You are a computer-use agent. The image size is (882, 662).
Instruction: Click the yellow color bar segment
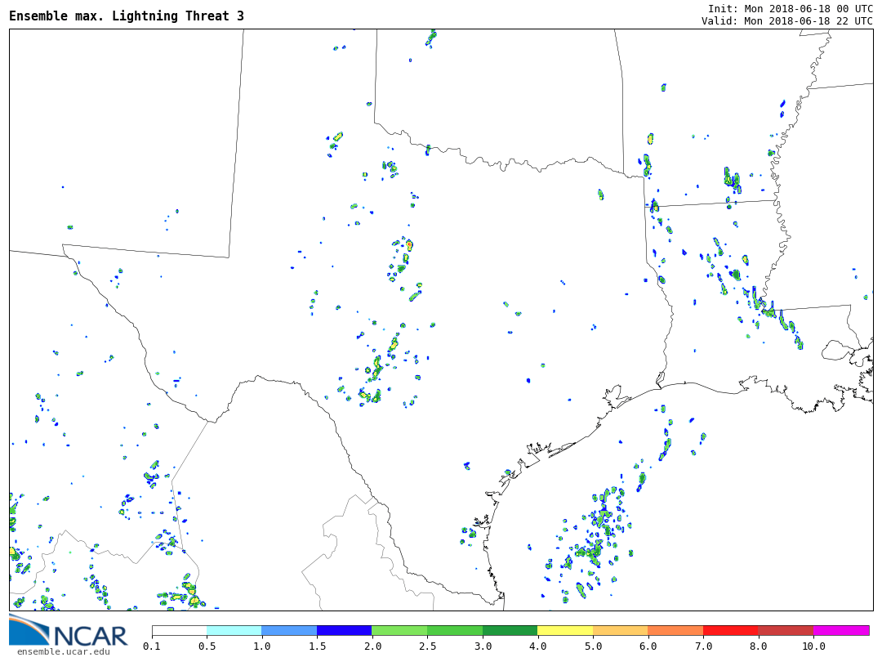click(565, 630)
